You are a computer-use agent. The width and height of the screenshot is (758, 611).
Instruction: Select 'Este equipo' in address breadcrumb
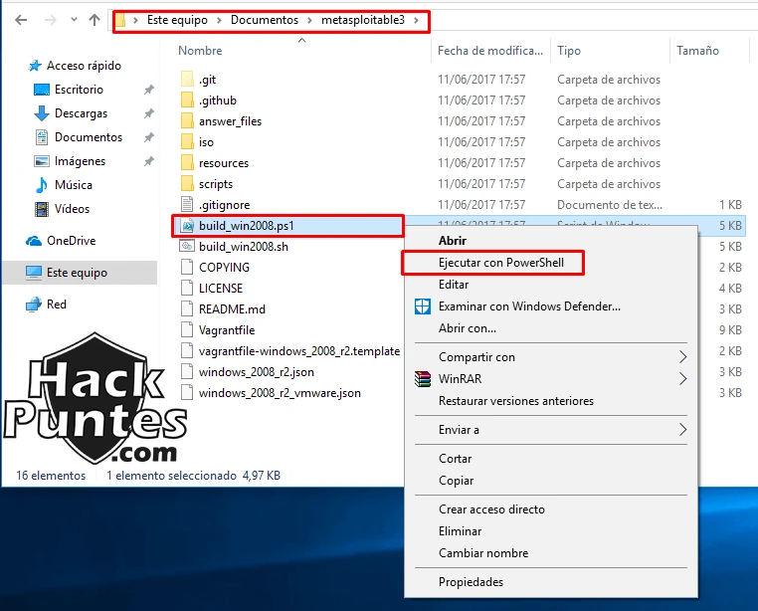click(x=177, y=20)
